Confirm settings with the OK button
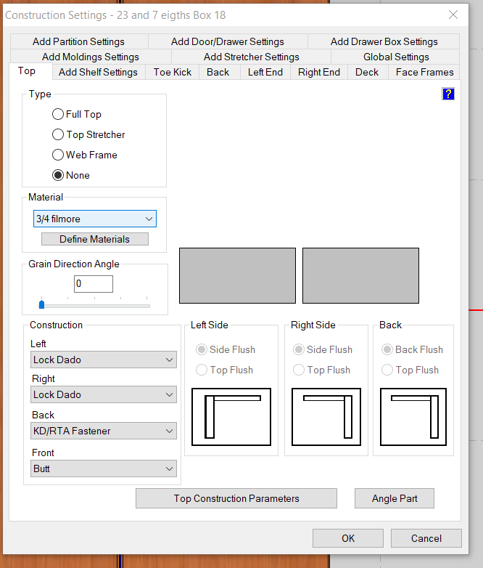Image resolution: width=483 pixels, height=568 pixels. coord(348,538)
